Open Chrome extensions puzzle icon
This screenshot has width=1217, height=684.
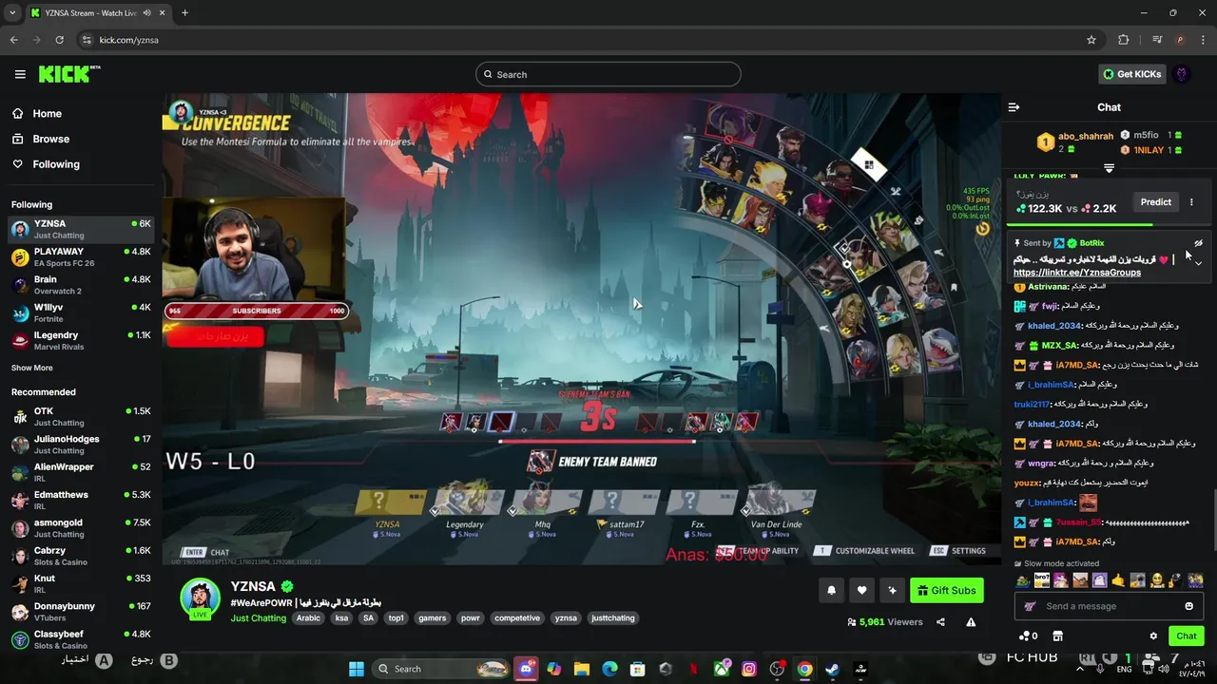click(x=1124, y=40)
